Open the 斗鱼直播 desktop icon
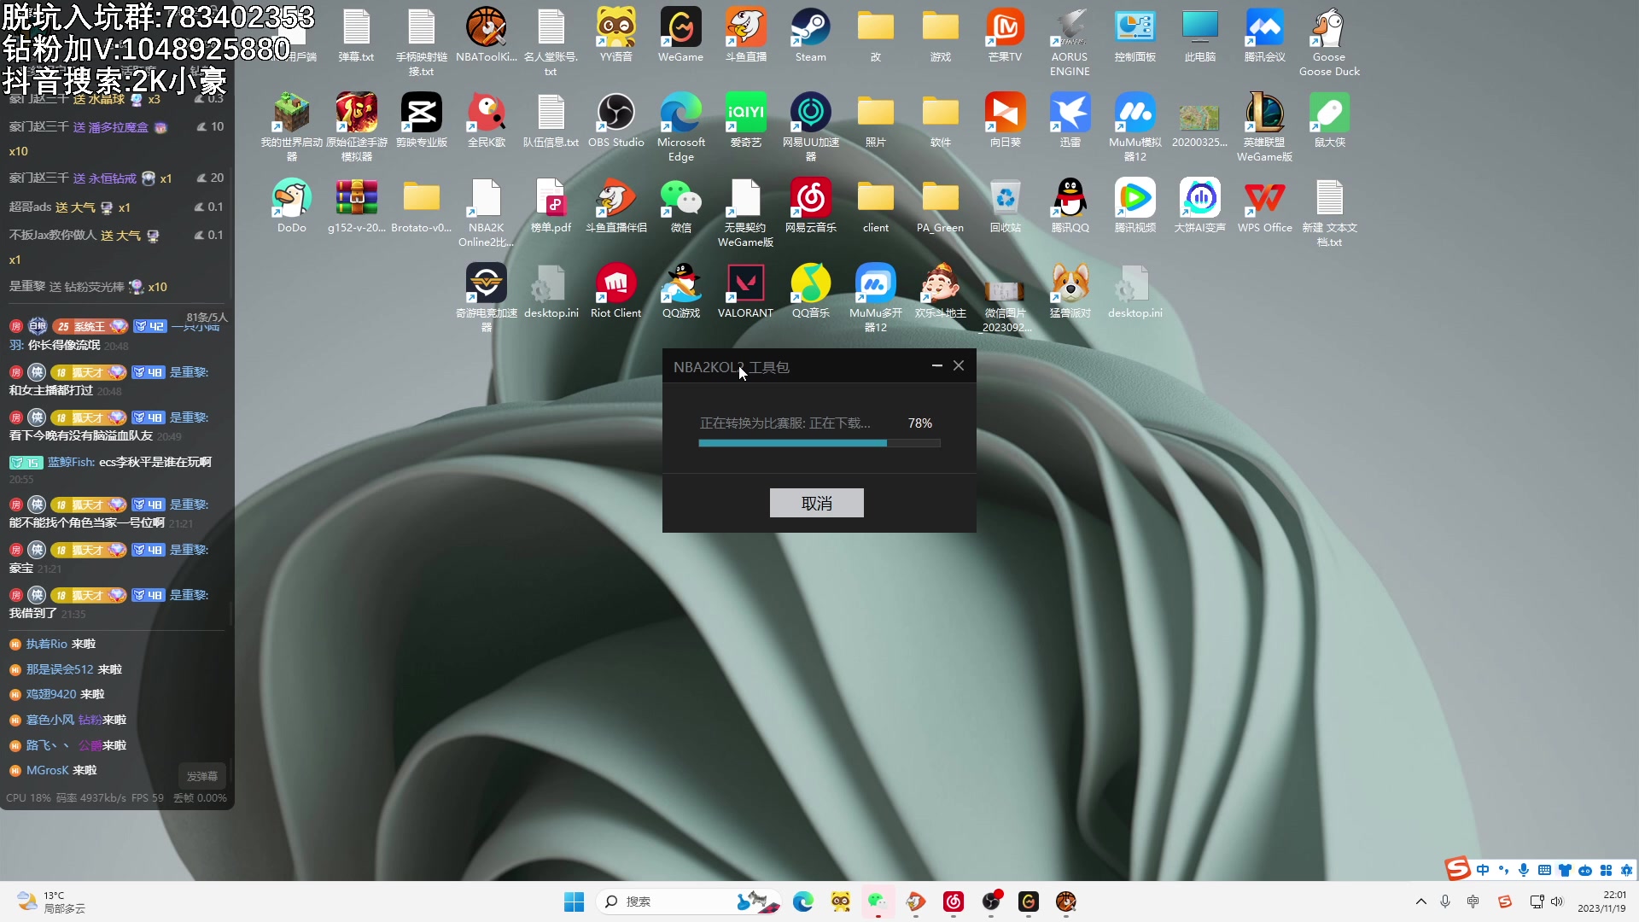 [x=745, y=36]
